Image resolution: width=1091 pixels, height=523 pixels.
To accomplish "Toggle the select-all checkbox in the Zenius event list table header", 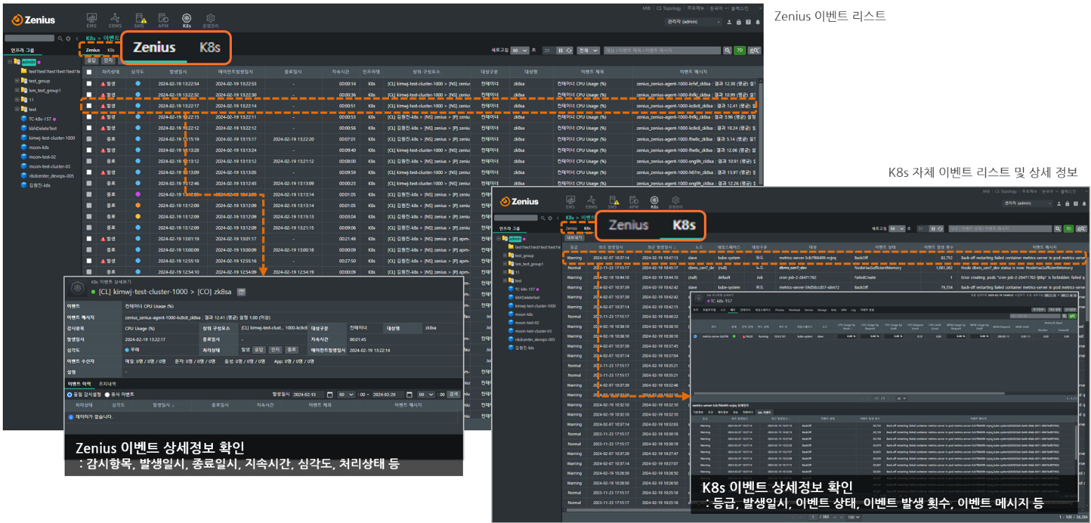I will (89, 72).
